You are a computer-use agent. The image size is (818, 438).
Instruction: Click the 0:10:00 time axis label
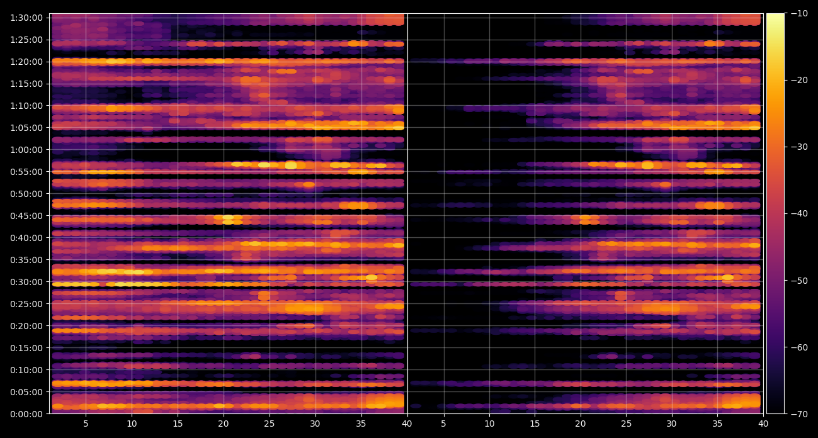point(26,370)
